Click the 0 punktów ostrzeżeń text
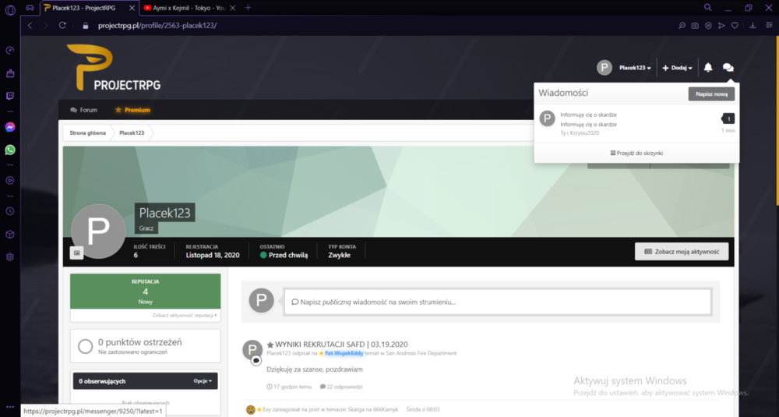The width and height of the screenshot is (779, 417). (139, 342)
